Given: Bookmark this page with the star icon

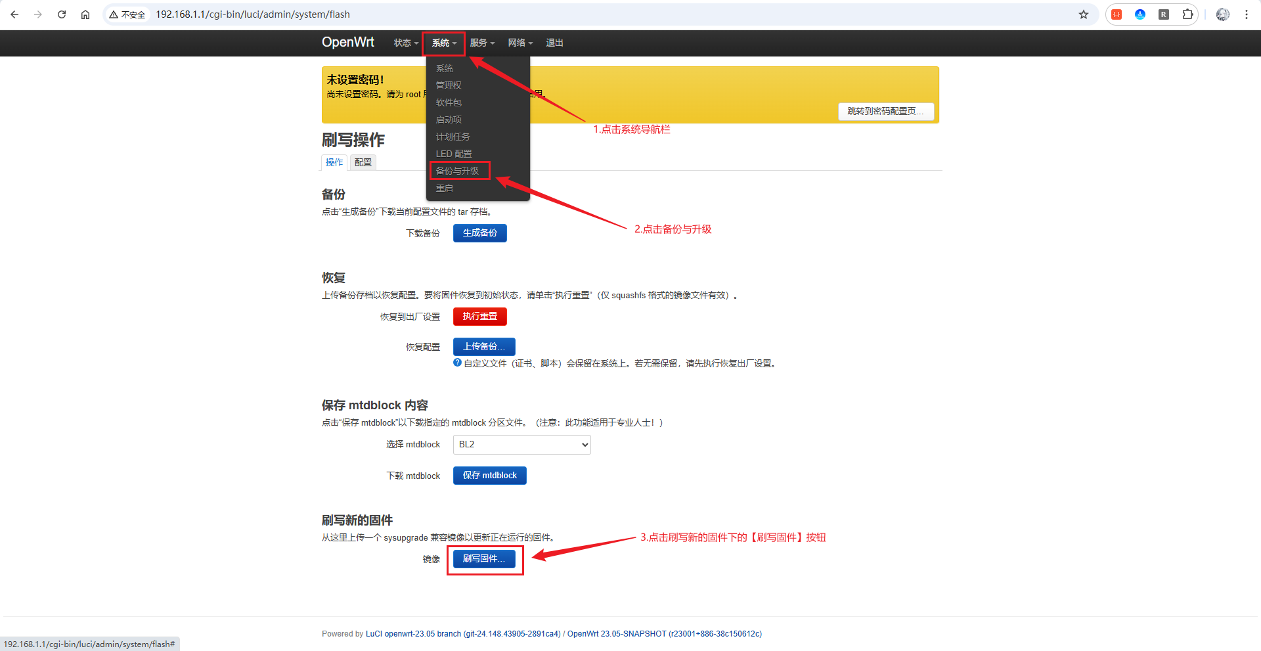Looking at the screenshot, I should (x=1084, y=14).
